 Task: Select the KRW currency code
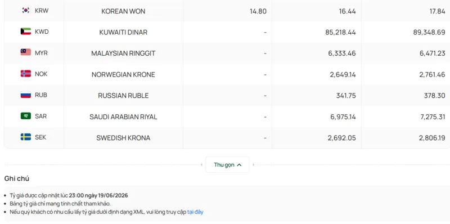pos(42,11)
